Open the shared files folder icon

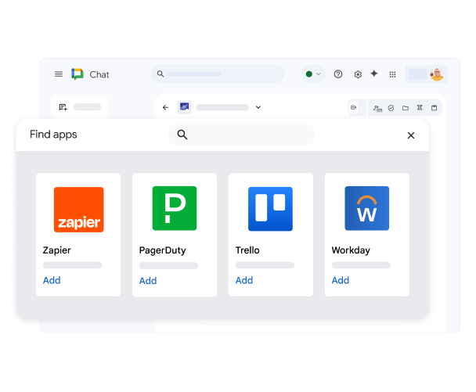tap(406, 108)
